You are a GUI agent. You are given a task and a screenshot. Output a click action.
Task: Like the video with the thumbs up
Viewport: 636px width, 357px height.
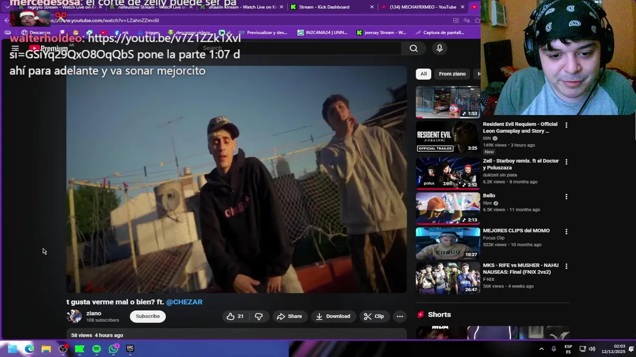click(235, 316)
